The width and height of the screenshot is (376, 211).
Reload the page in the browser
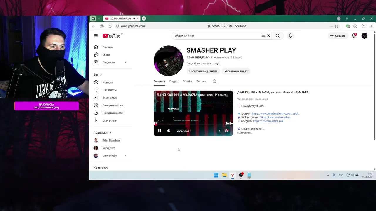[x=110, y=26]
